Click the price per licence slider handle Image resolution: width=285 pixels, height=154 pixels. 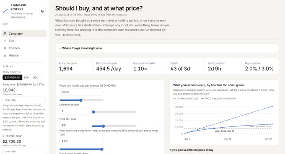(x=81, y=100)
